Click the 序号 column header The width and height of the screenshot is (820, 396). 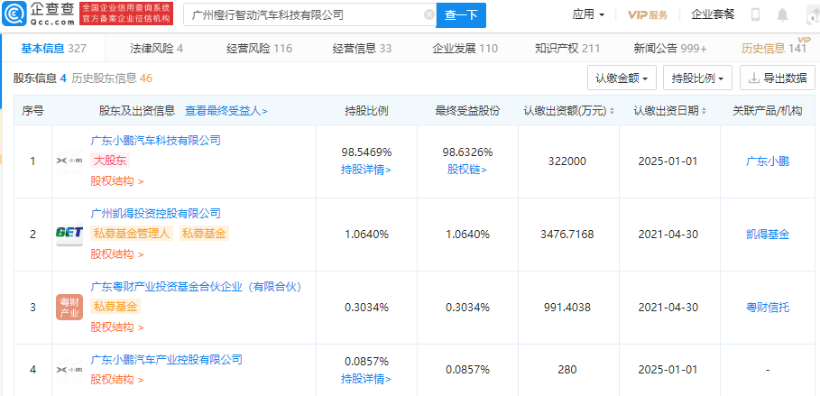point(32,111)
